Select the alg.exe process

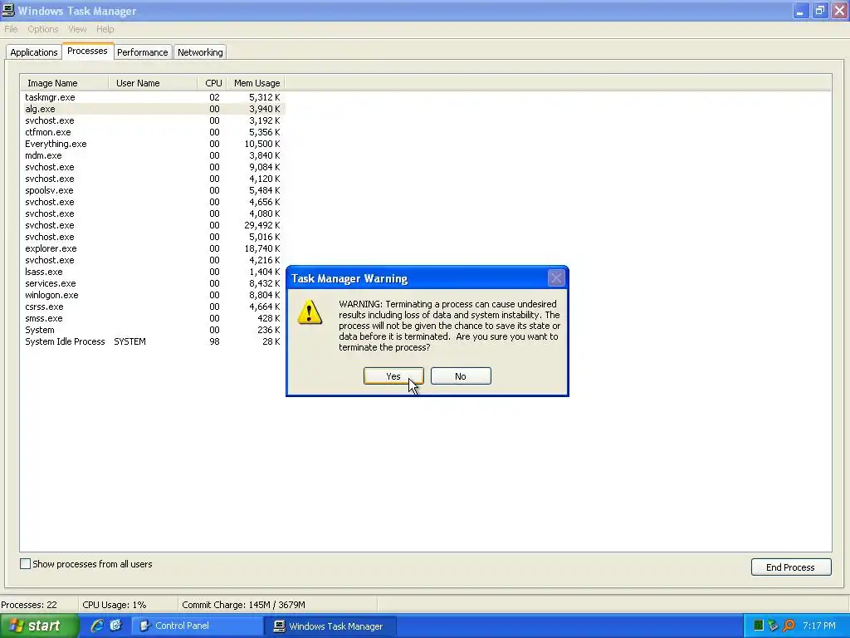tap(153, 109)
